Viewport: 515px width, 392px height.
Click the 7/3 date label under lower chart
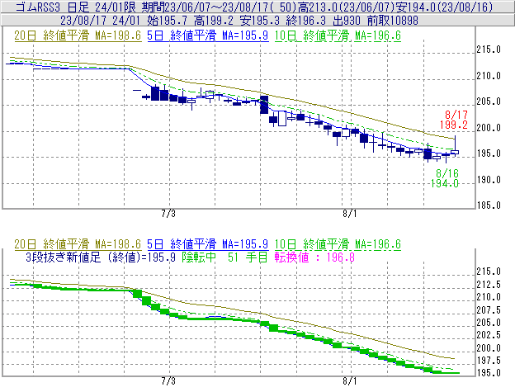click(168, 381)
